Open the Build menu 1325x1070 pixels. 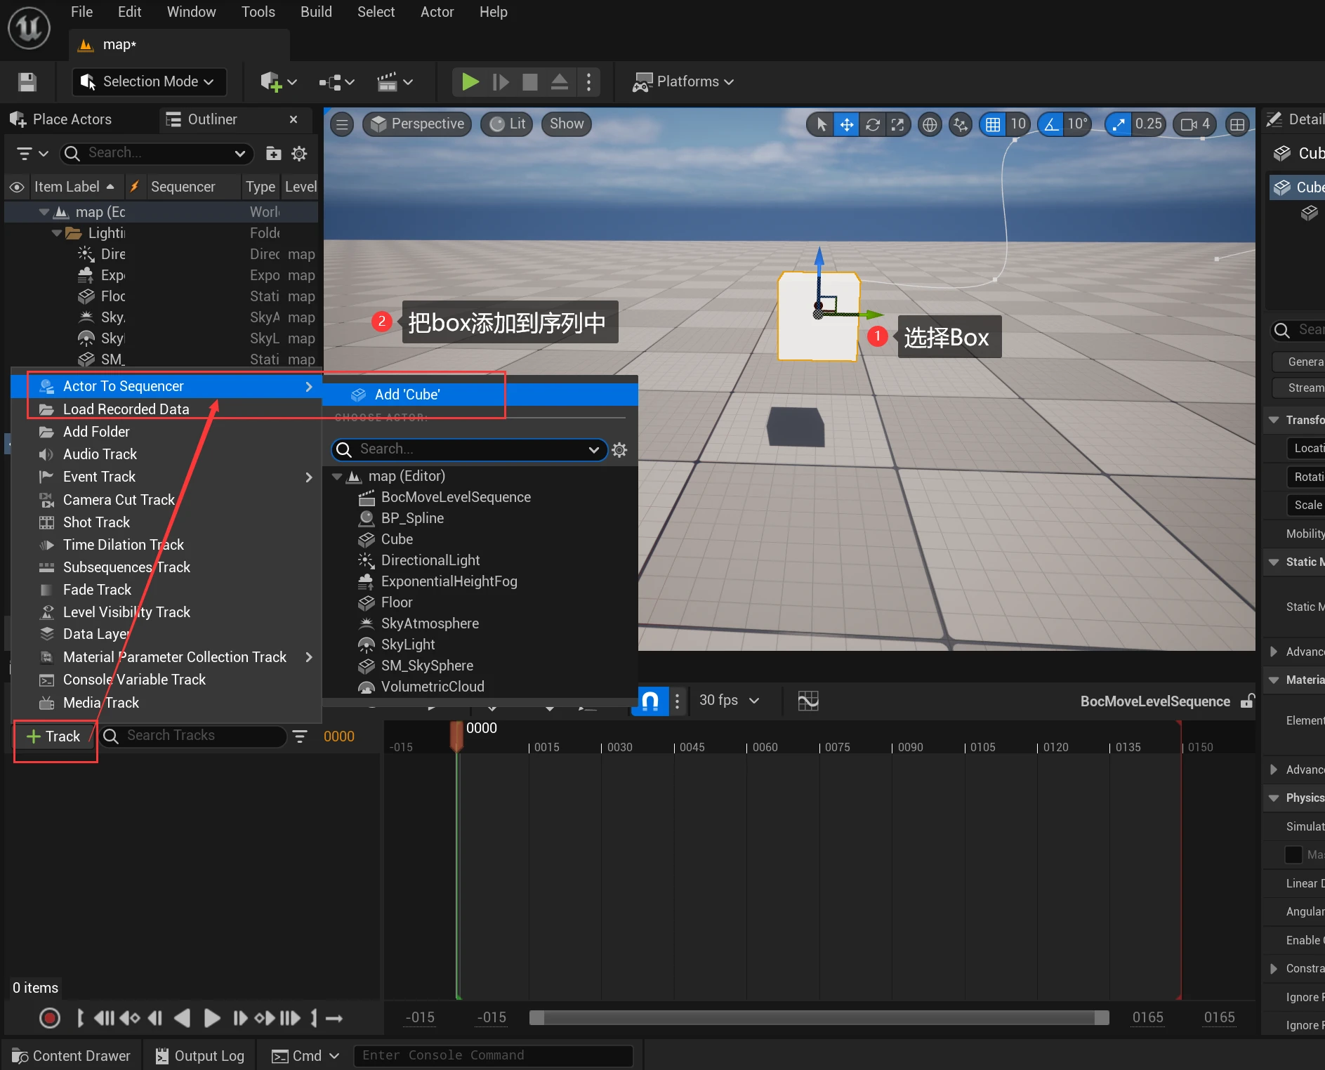pos(316,12)
